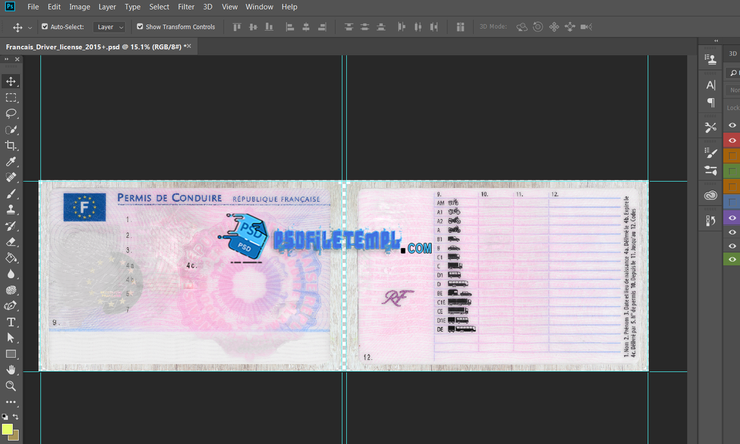Select the Rectangular Marquee tool
The height and width of the screenshot is (444, 740).
pyautogui.click(x=11, y=98)
